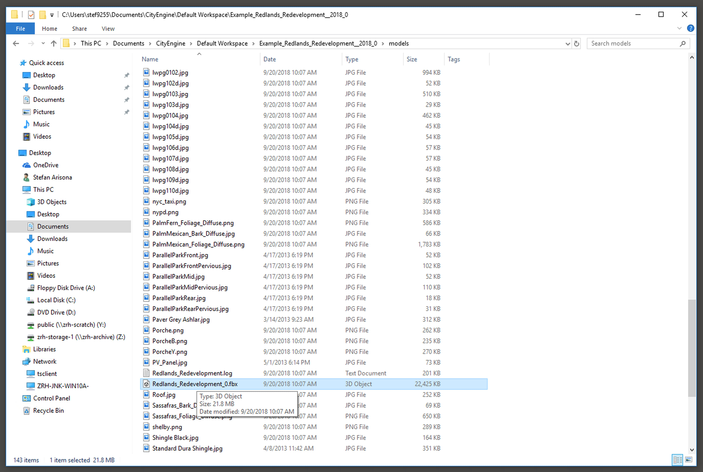
Task: Customize Quick Access Toolbar dropdown arrow
Action: [52, 15]
